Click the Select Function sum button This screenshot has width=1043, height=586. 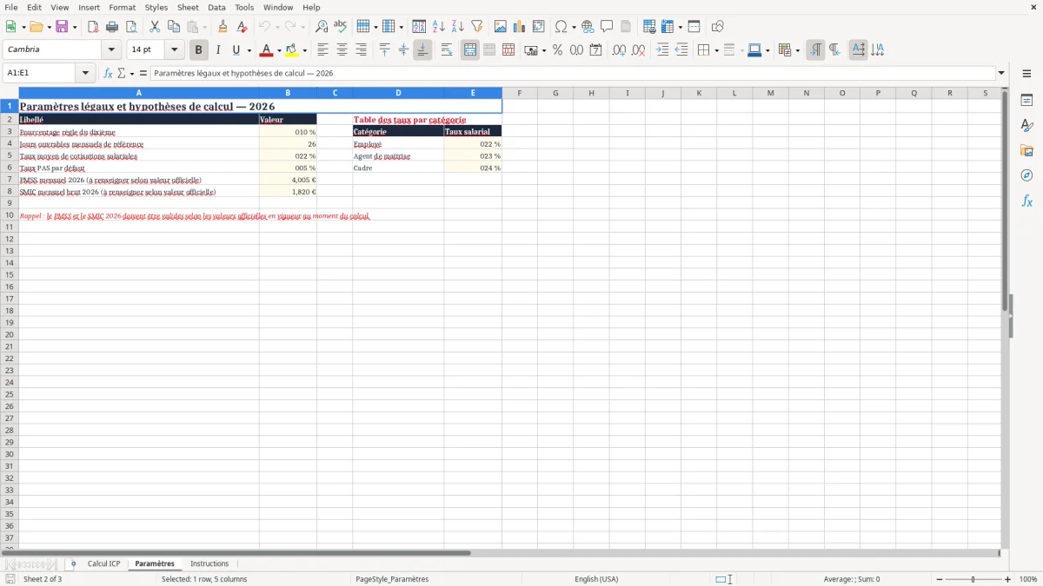pyautogui.click(x=122, y=73)
